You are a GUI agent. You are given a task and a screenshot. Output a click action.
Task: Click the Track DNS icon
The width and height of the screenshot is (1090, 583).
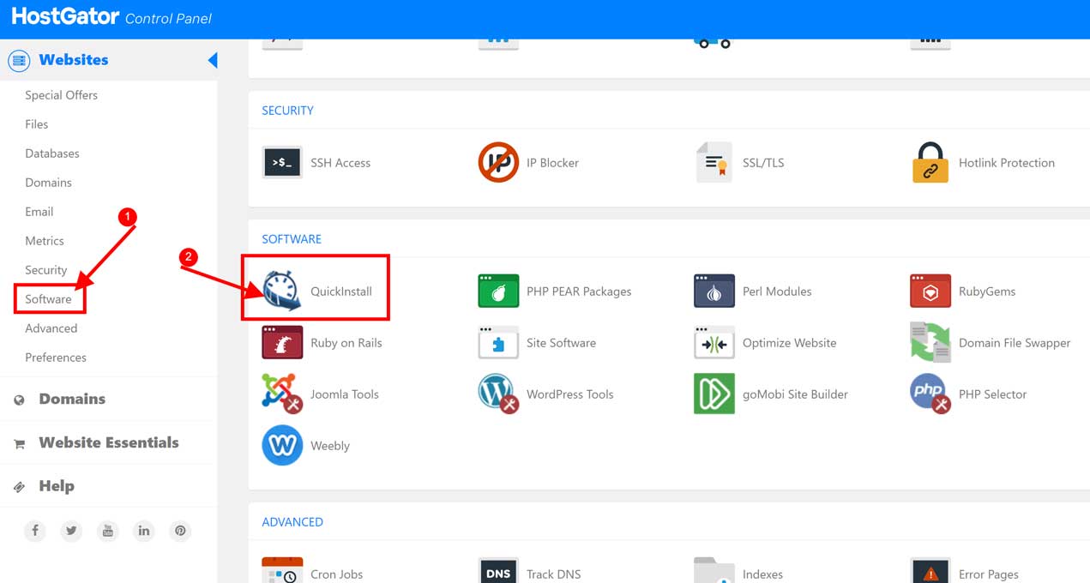click(x=498, y=570)
